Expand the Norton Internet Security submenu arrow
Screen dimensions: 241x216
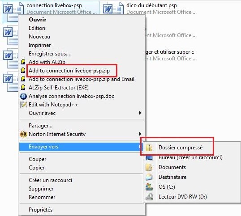pyautogui.click(x=140, y=134)
